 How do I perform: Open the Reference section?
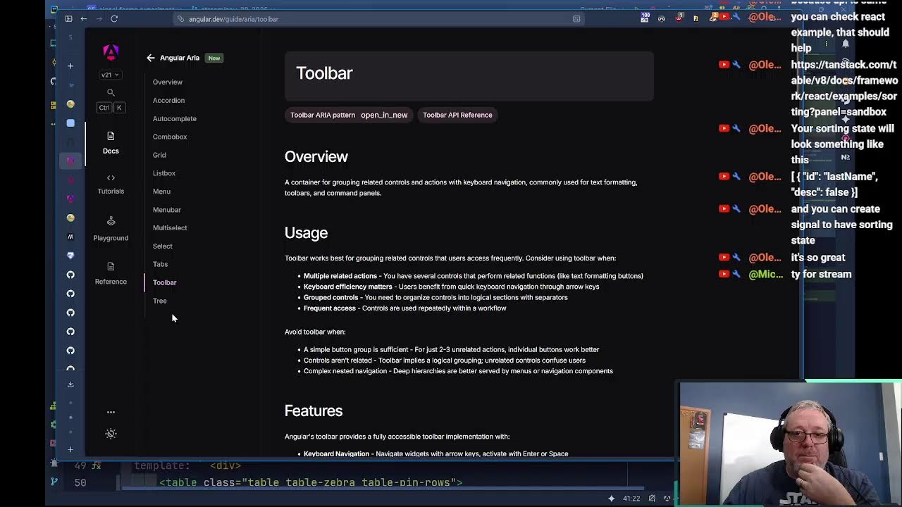(111, 273)
